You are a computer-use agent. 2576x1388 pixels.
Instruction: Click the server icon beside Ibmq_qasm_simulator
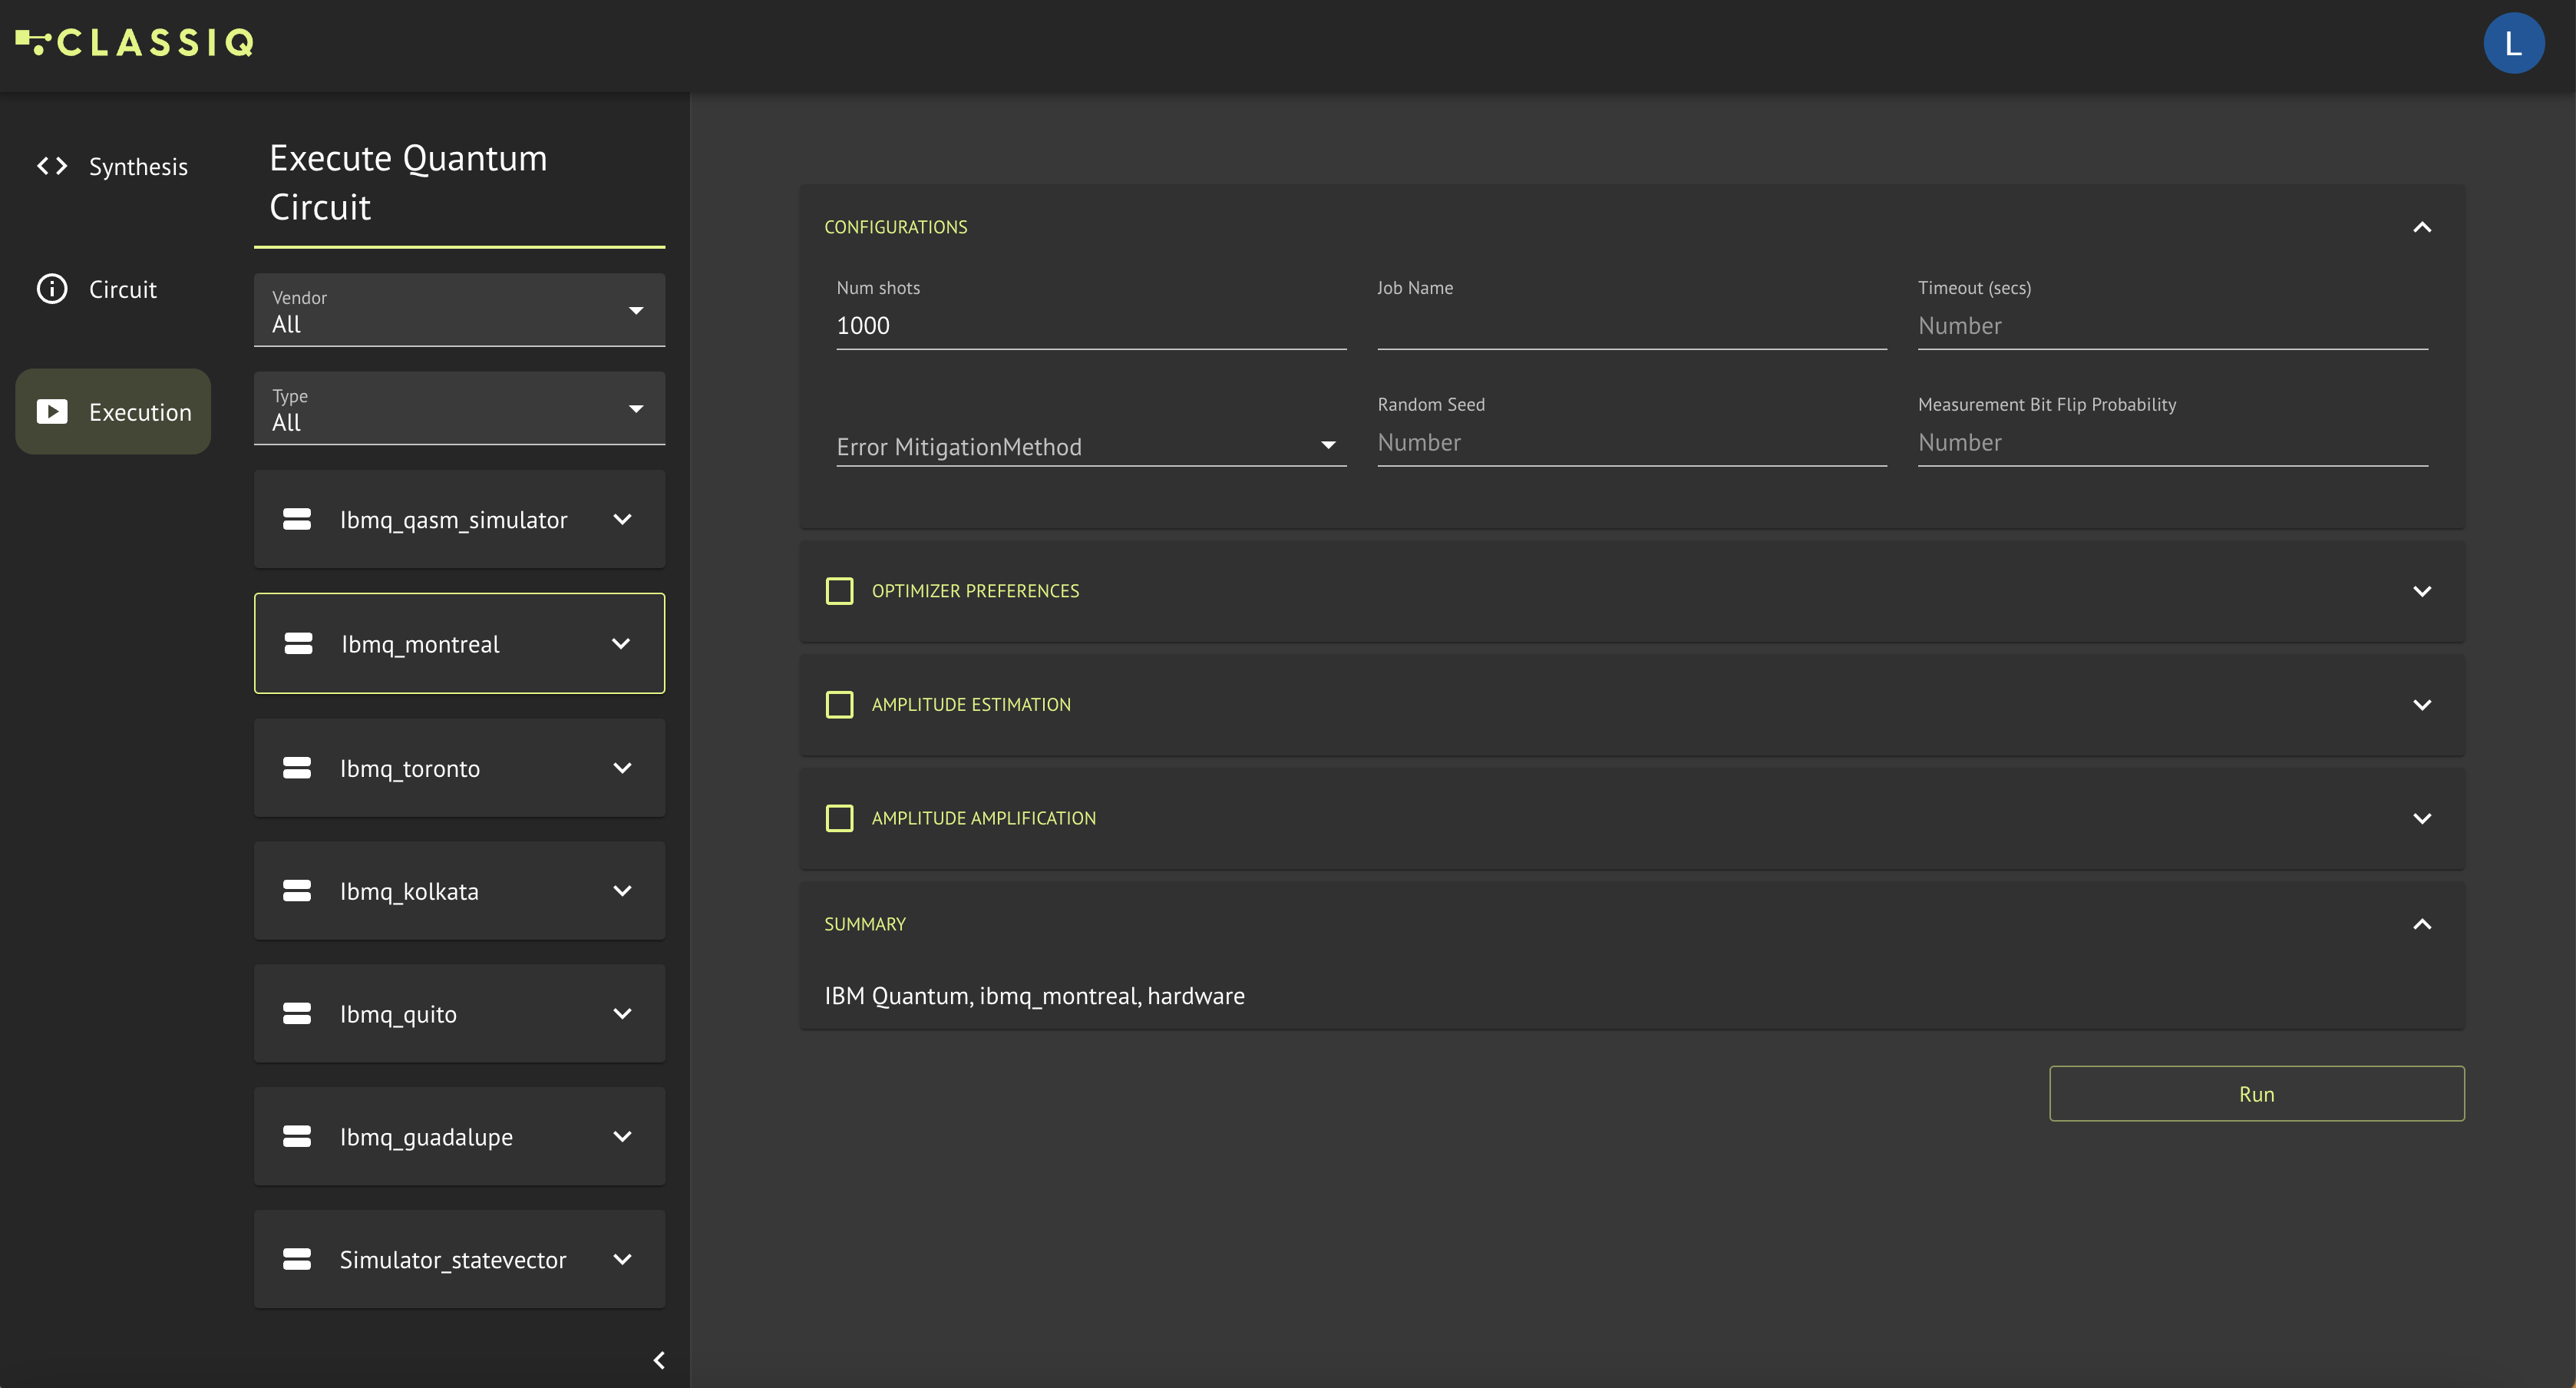[297, 519]
